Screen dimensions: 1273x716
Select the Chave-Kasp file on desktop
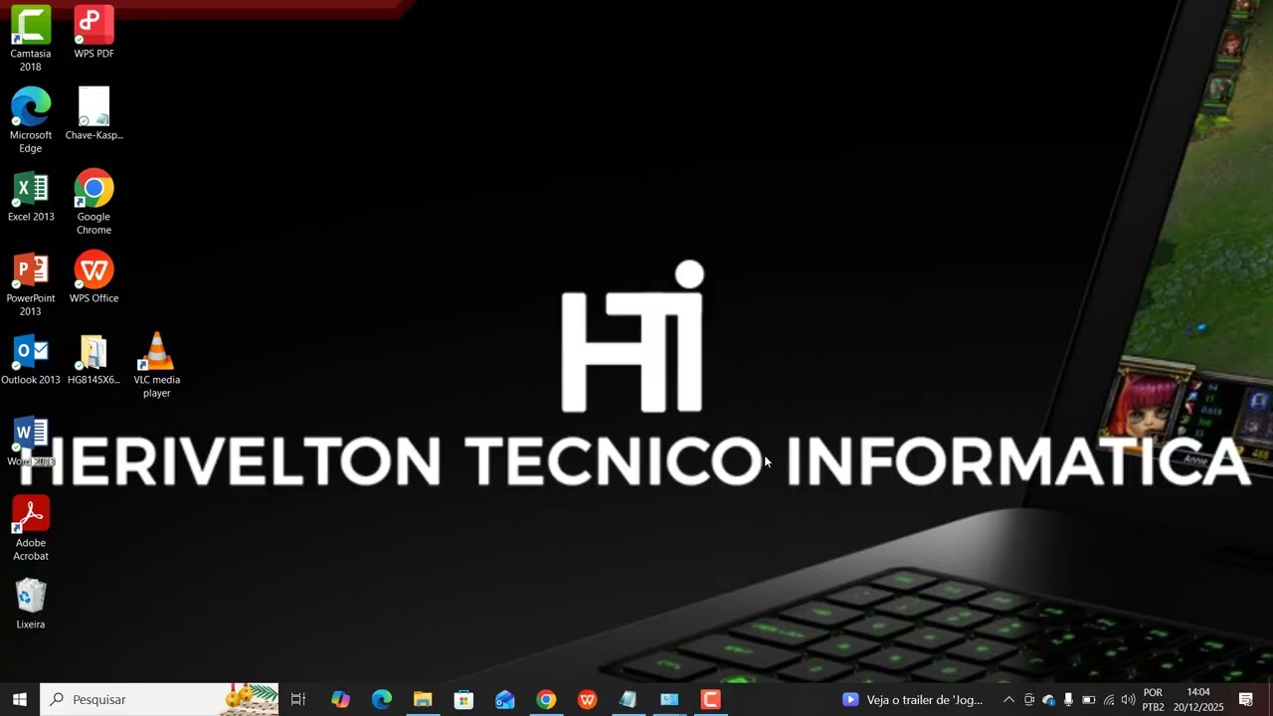coord(93,113)
